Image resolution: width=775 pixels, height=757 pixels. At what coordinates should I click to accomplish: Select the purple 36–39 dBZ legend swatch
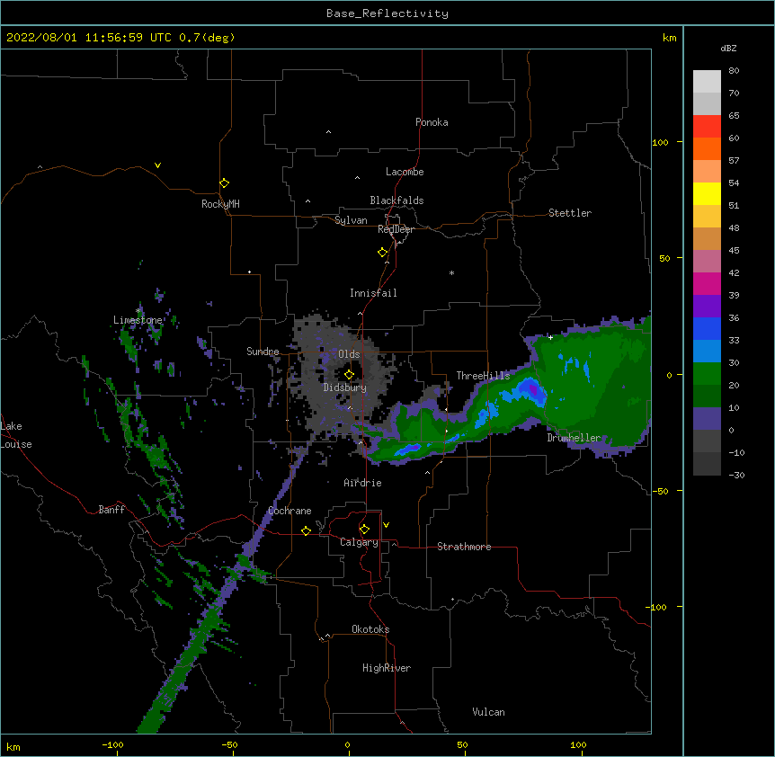click(x=707, y=307)
